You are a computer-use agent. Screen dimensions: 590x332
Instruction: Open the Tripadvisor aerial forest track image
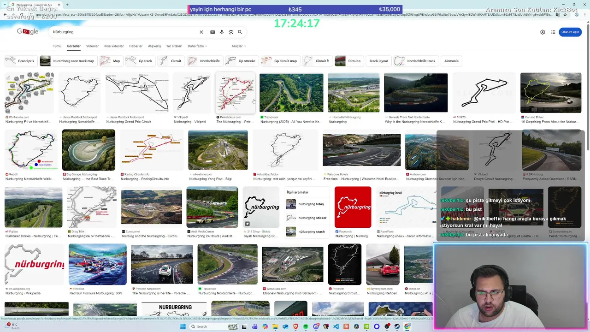tap(291, 93)
